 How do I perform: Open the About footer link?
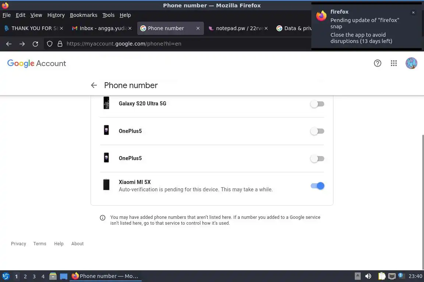click(x=77, y=244)
